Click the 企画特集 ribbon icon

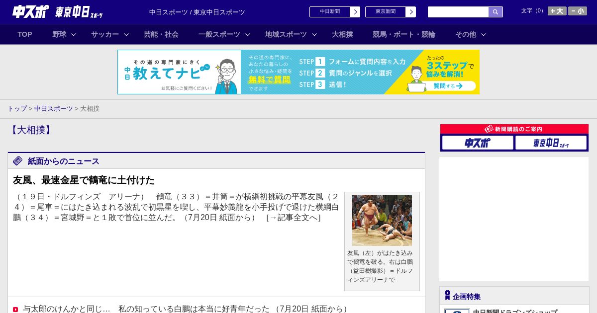click(447, 296)
